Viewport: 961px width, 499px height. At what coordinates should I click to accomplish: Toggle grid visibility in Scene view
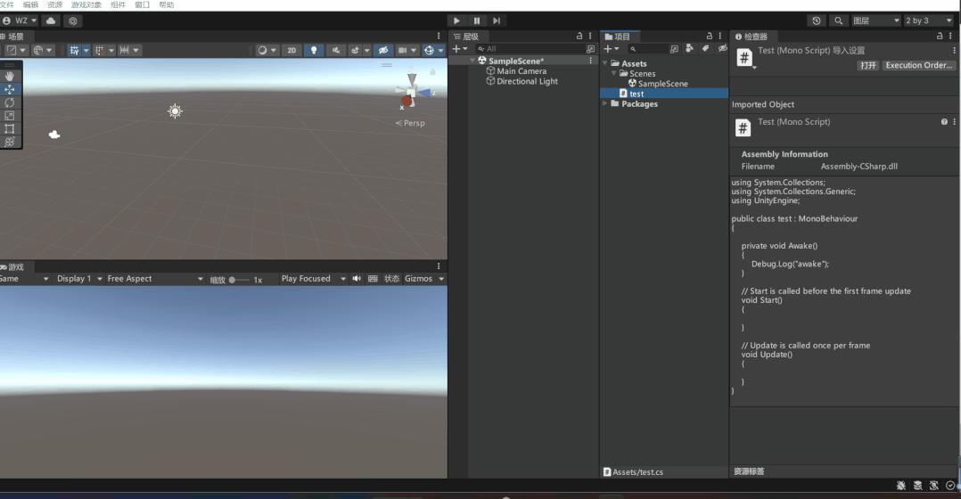pos(74,50)
